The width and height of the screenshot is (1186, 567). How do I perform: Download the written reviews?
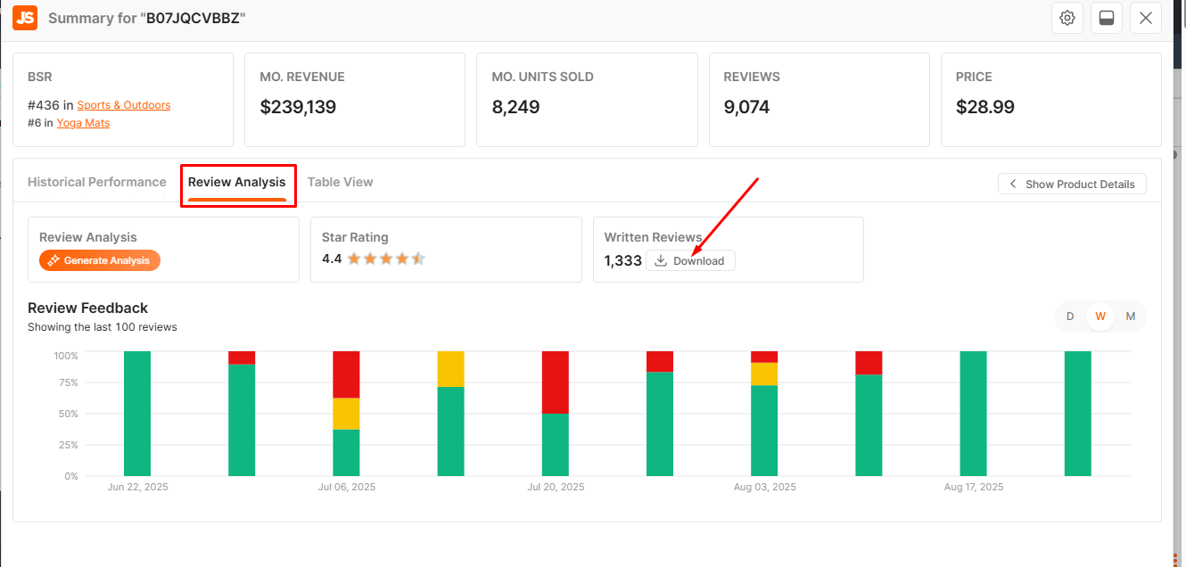690,260
